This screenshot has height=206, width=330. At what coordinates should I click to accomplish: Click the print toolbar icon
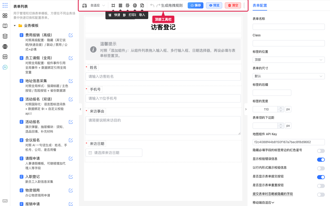(135, 5)
